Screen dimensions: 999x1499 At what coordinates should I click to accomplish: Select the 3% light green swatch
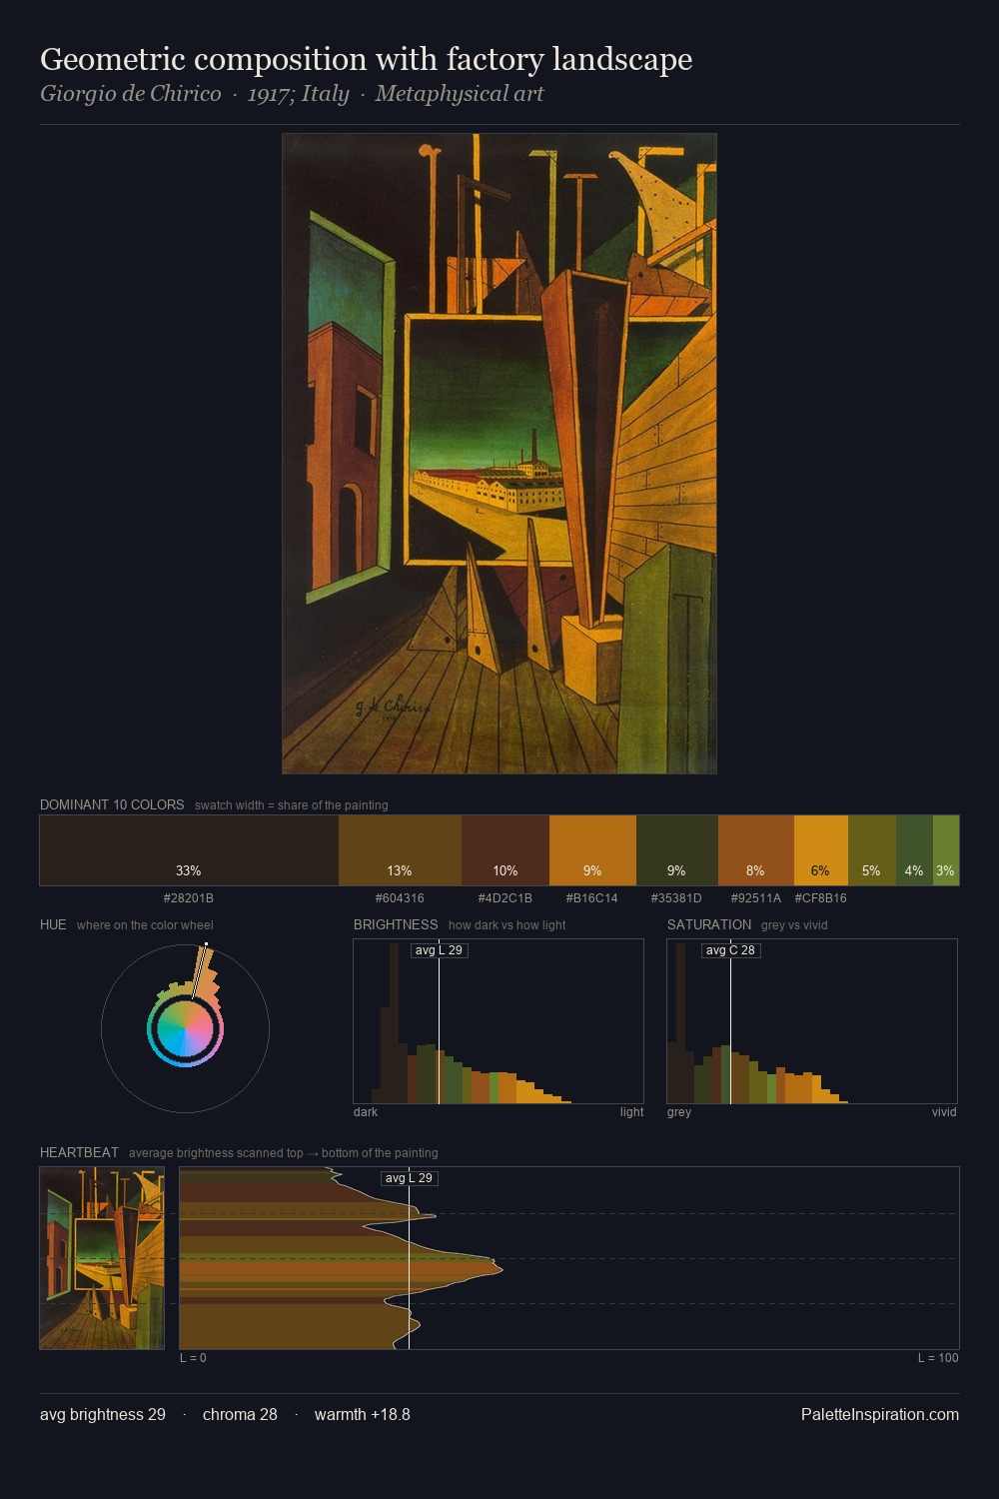[946, 850]
